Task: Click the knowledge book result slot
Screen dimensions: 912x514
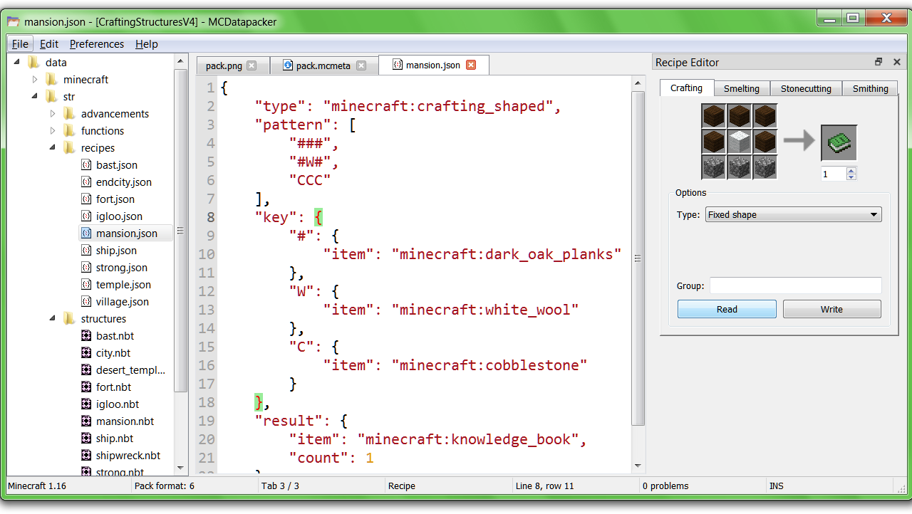Action: click(839, 142)
